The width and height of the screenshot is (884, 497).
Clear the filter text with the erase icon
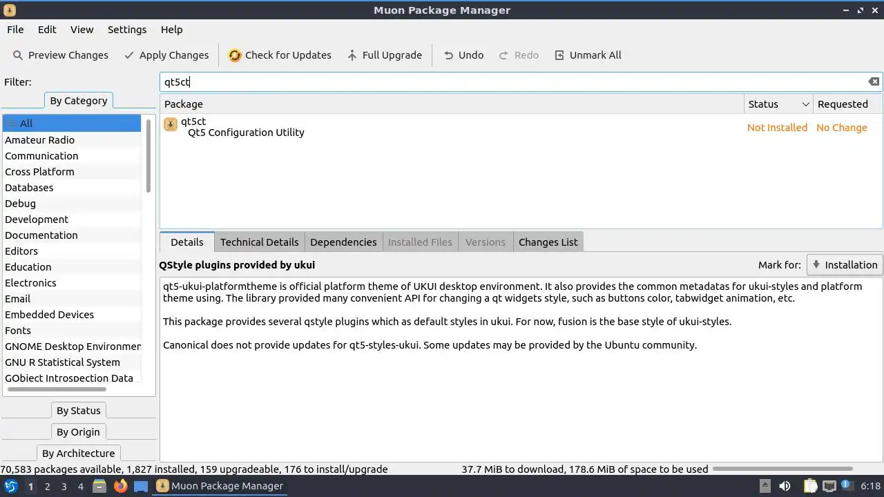pos(874,81)
